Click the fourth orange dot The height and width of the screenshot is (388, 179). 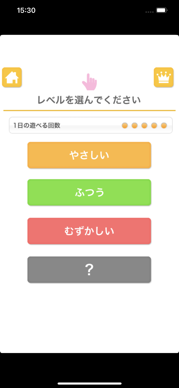(154, 125)
